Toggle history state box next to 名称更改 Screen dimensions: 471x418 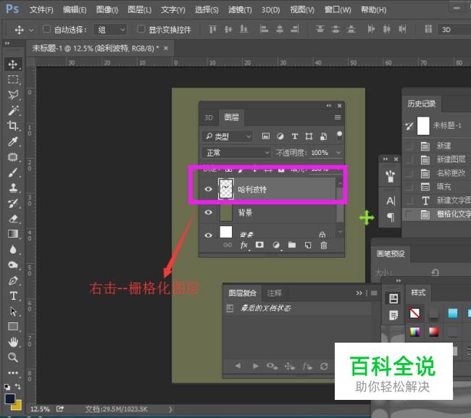coord(409,173)
